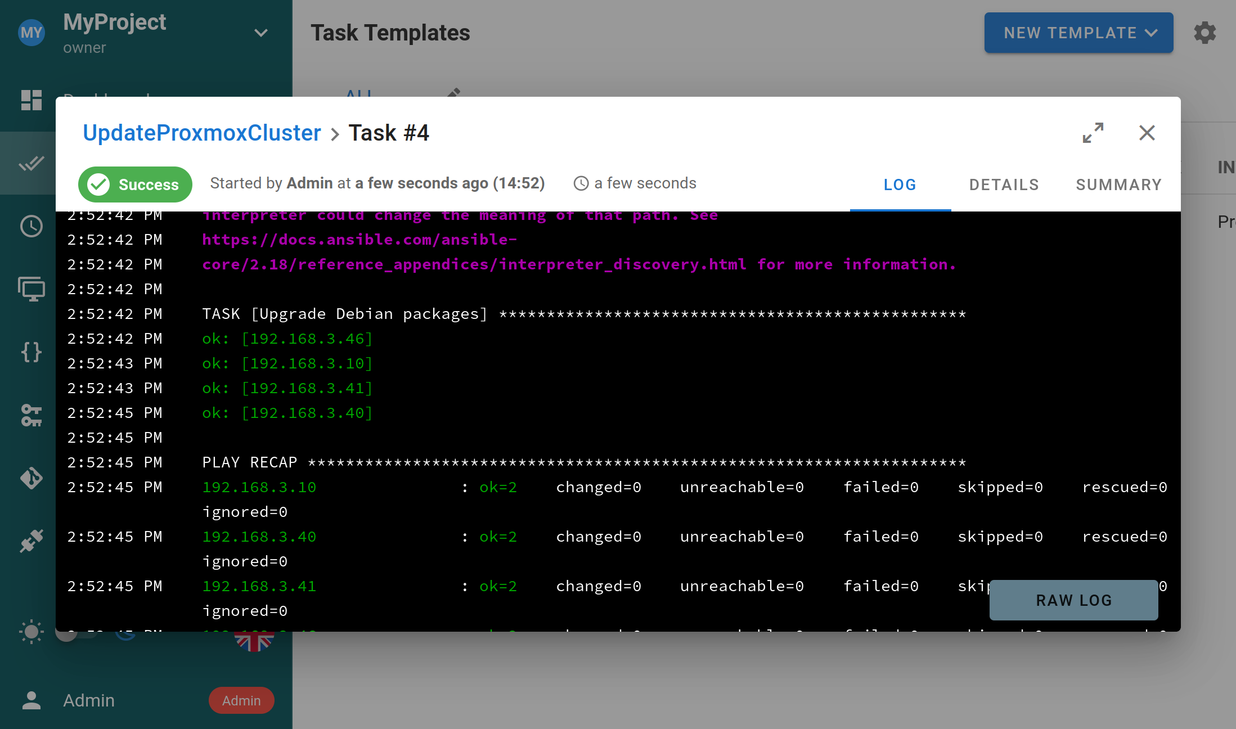This screenshot has height=729, width=1236.
Task: Click the RAW LOG button
Action: point(1073,600)
